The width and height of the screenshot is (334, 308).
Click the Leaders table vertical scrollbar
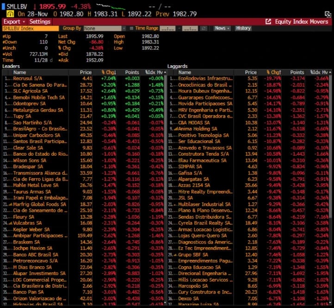[x=165, y=145]
